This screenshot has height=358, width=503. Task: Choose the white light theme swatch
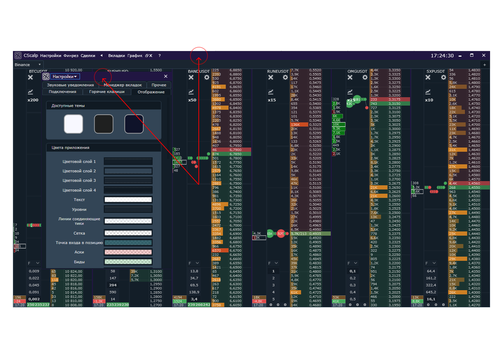tap(73, 124)
